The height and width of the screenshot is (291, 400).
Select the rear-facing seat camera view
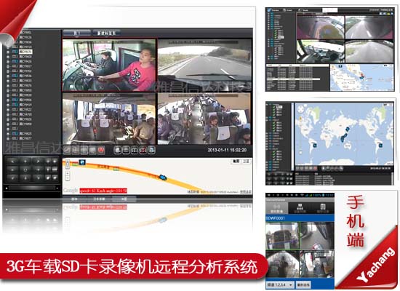109,119
